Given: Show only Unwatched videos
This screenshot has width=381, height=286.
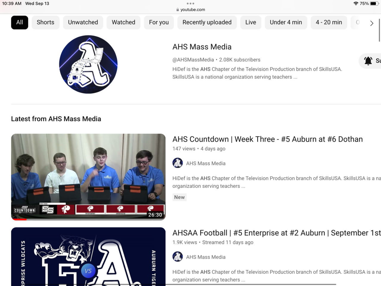Looking at the screenshot, I should pyautogui.click(x=83, y=22).
